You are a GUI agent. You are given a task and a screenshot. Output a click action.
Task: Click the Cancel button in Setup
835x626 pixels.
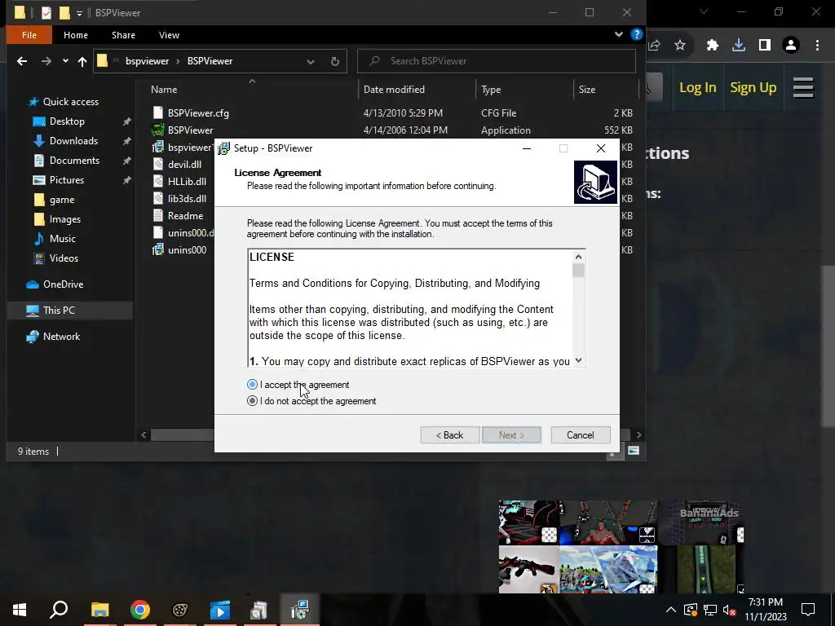click(581, 435)
